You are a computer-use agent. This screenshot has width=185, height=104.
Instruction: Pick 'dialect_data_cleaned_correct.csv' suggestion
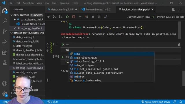[112, 73]
